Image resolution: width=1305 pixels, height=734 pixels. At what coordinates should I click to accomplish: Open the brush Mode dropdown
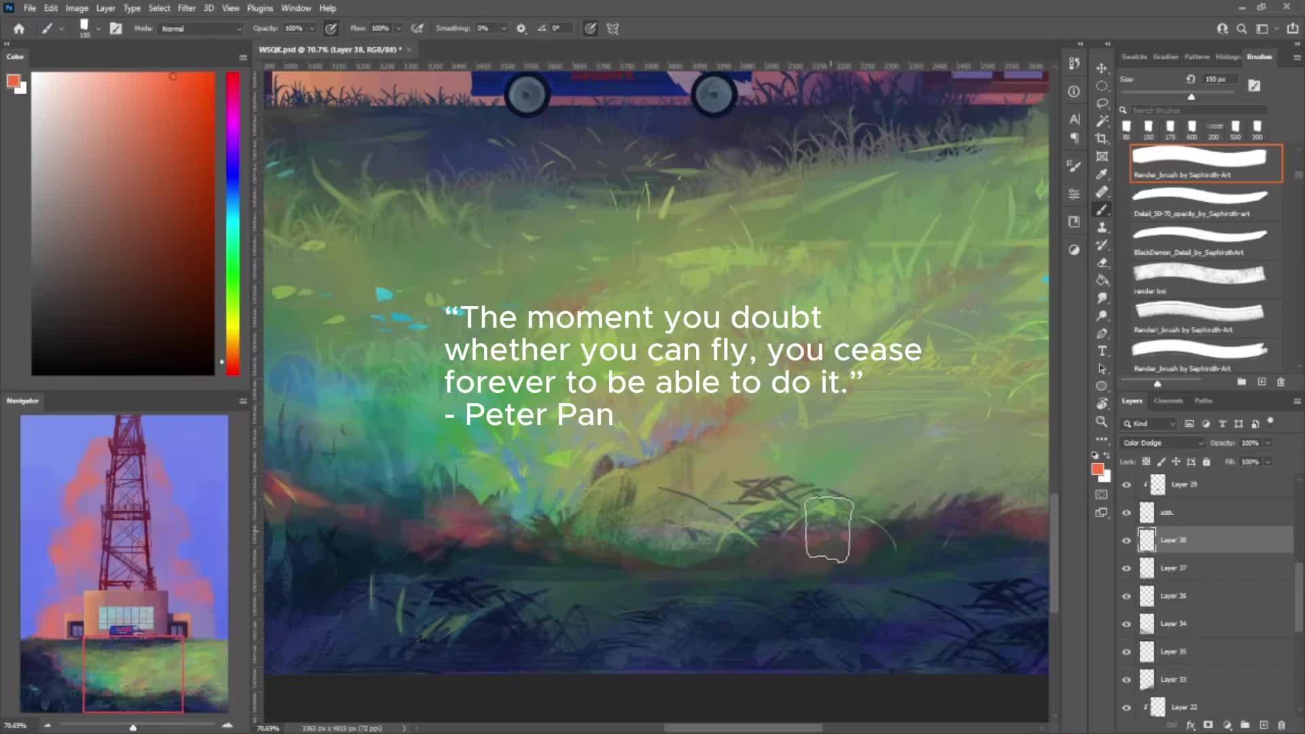click(x=201, y=29)
